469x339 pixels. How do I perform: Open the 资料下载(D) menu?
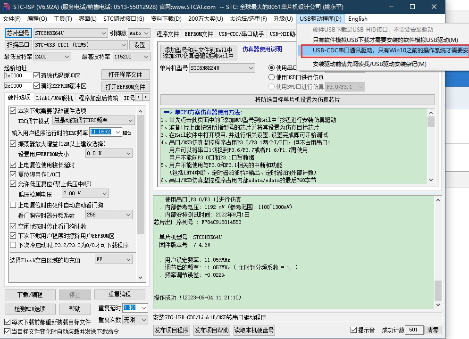tap(166, 18)
